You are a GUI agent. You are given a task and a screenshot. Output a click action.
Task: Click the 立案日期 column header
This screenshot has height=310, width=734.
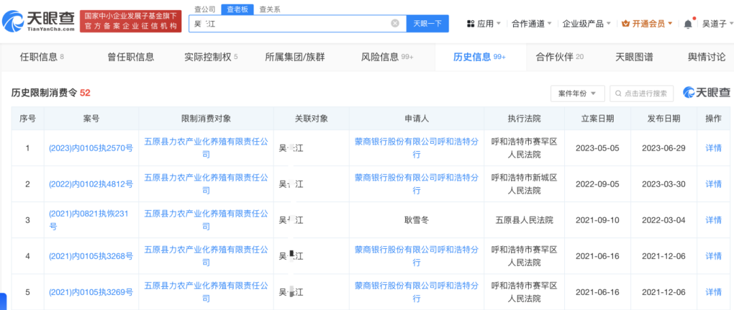tap(598, 118)
